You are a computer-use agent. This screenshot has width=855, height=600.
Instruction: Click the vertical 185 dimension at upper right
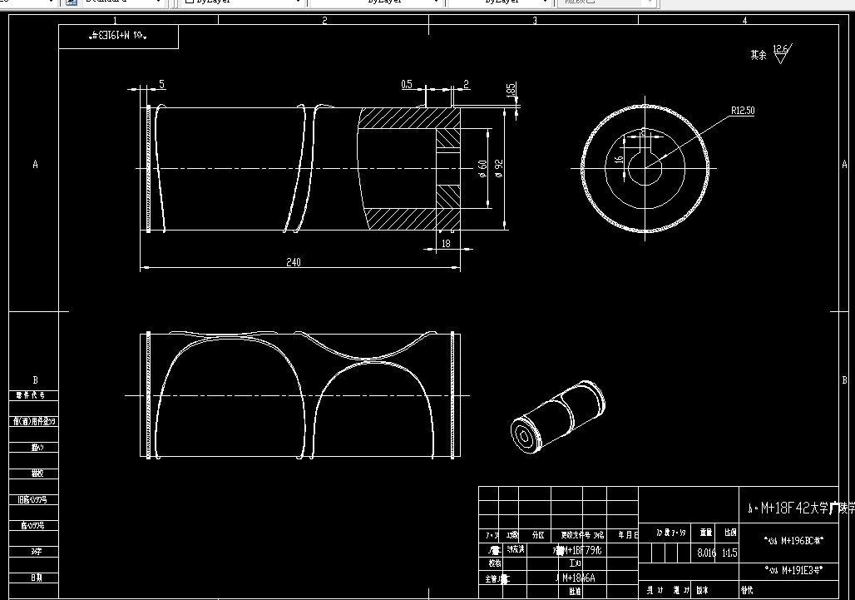tap(511, 89)
